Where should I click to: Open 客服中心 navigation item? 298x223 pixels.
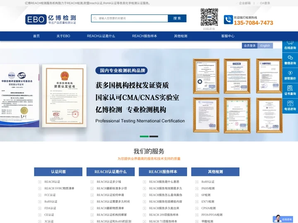[x=228, y=36]
